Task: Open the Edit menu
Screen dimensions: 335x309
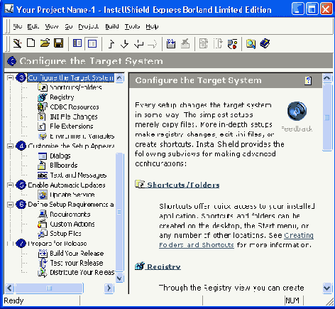Action: (x=33, y=26)
